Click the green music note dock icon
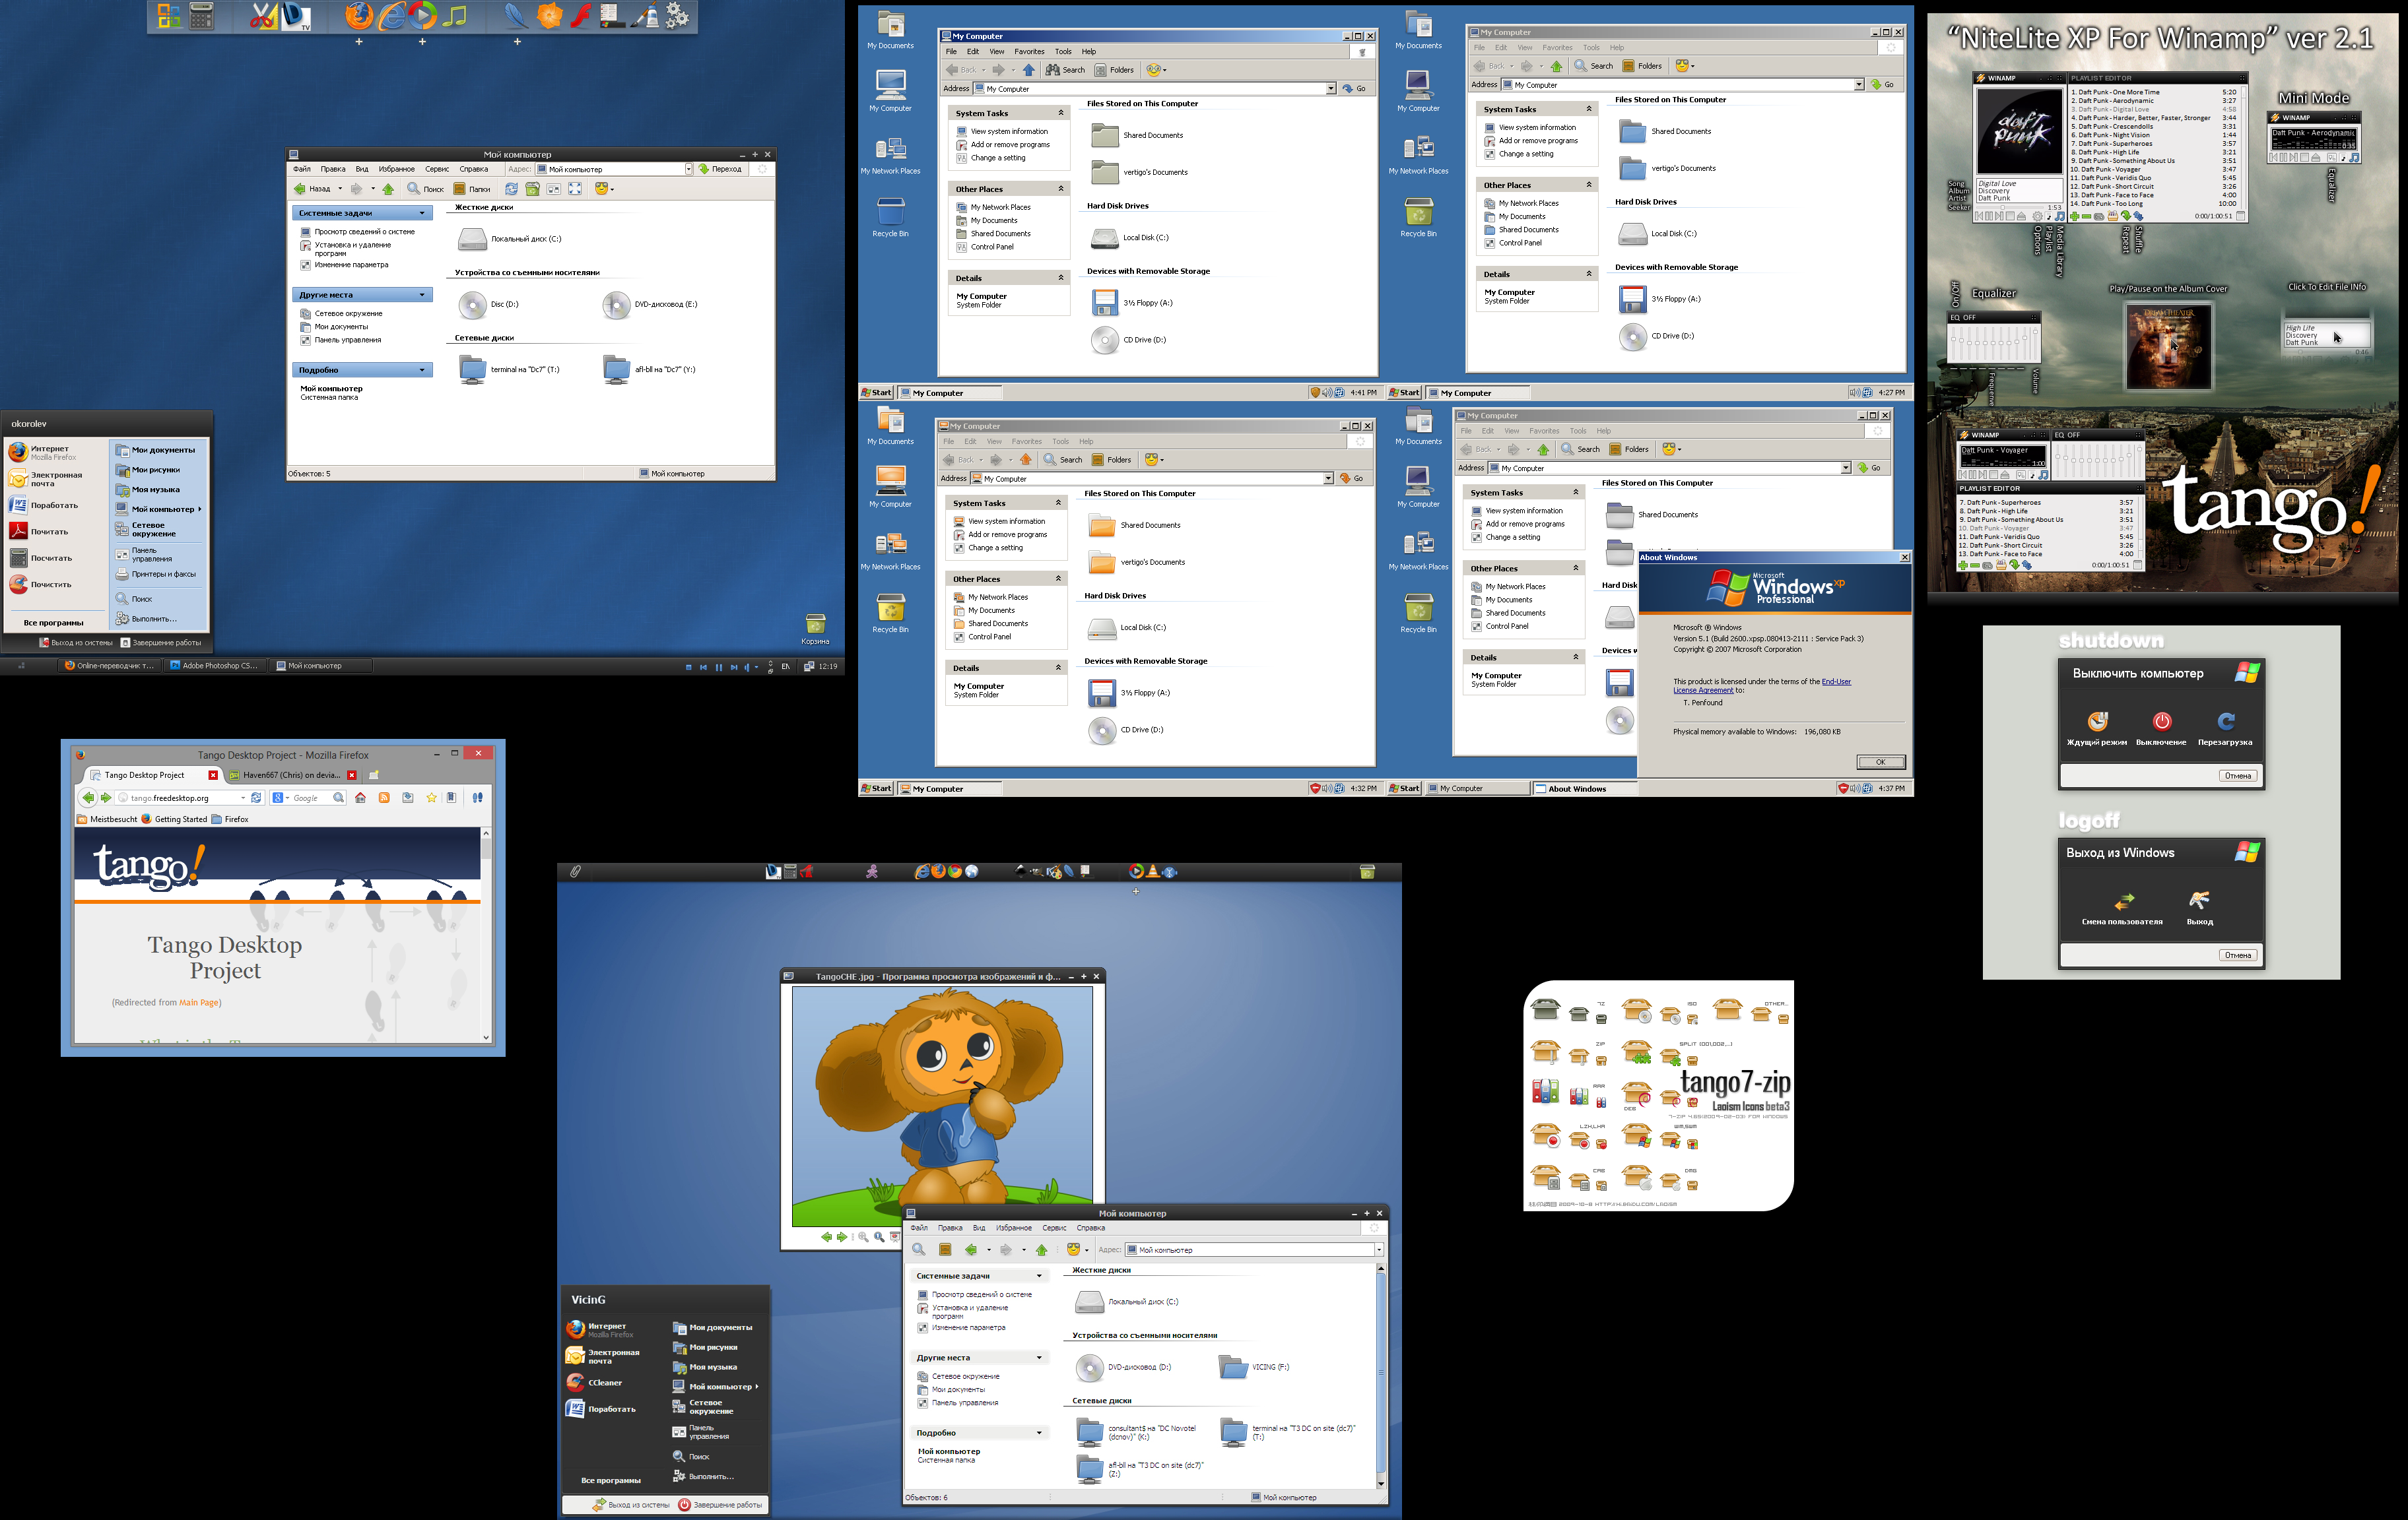 [455, 16]
